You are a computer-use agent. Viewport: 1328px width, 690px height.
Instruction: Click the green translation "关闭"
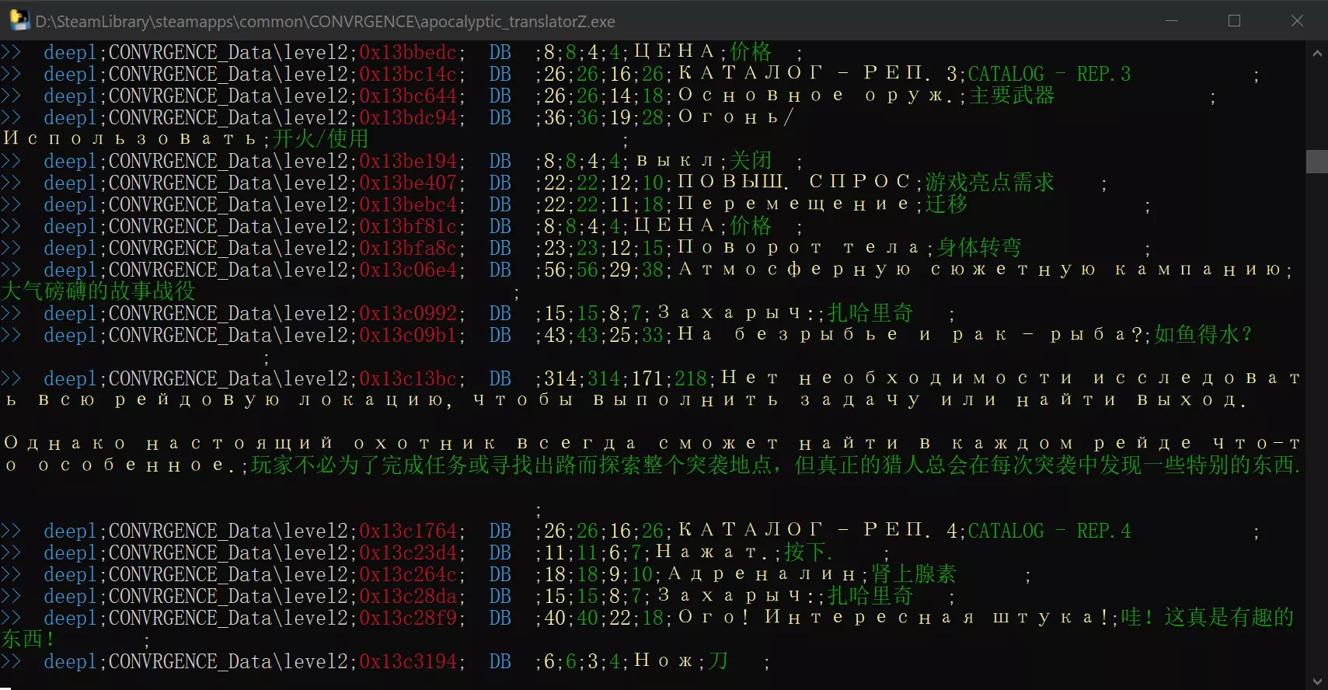pyautogui.click(x=751, y=161)
